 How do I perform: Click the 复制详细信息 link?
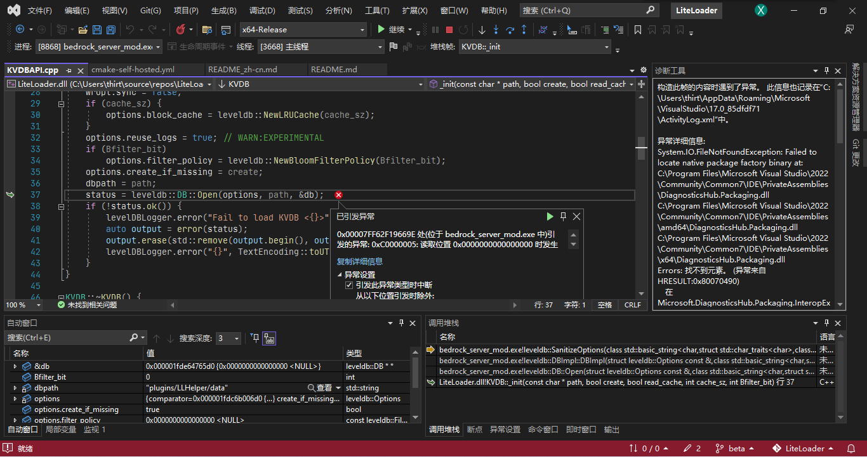click(x=360, y=261)
